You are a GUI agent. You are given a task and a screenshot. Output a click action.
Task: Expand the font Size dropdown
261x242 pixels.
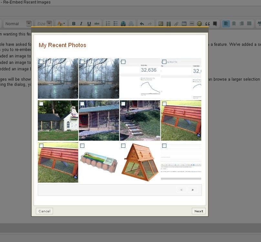click(x=49, y=24)
